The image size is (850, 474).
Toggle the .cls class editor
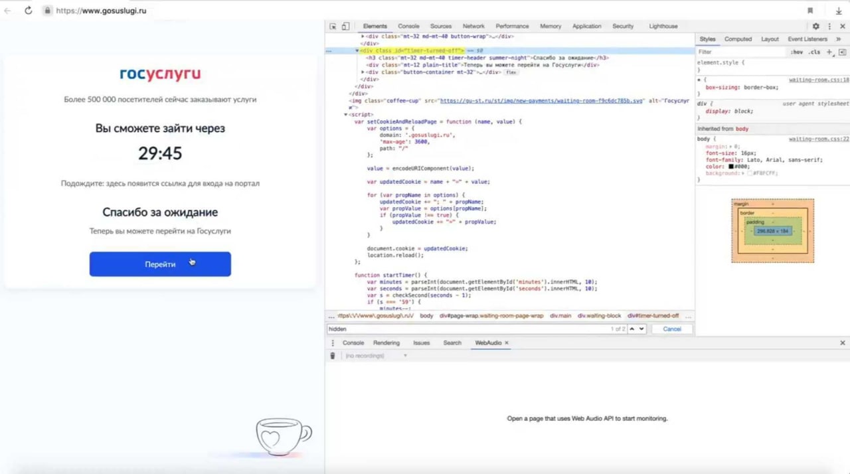pos(815,52)
